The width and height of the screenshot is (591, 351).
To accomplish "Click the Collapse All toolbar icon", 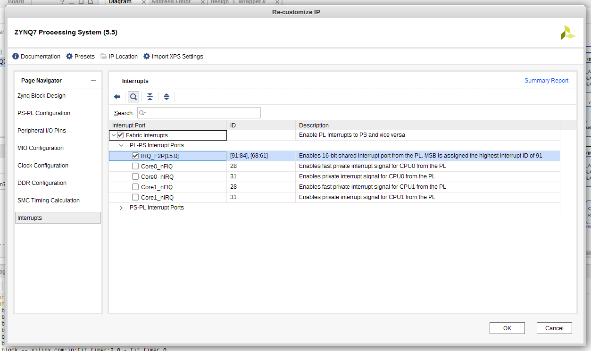I will coord(150,97).
